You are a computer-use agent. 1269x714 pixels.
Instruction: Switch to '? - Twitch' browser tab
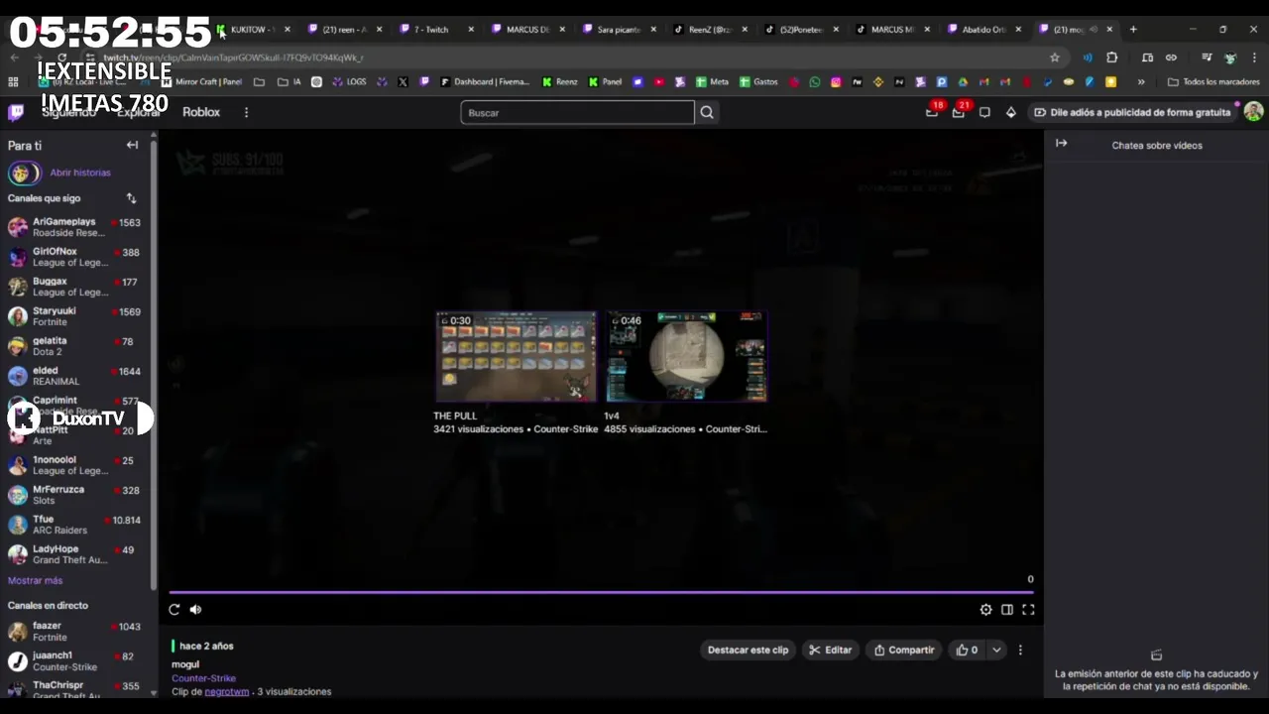click(436, 30)
